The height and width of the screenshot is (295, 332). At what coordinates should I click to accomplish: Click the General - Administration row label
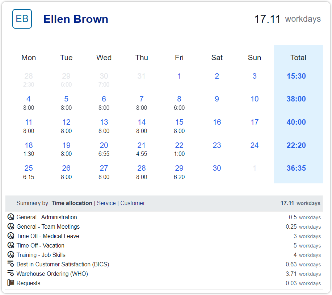tap(47, 217)
